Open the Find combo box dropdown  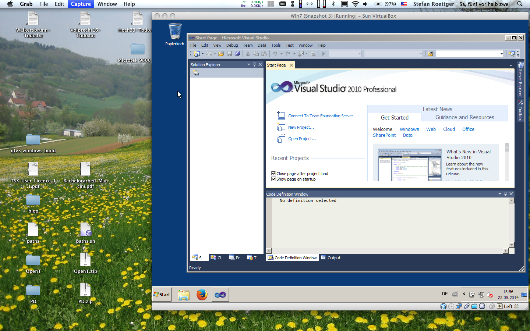click(501, 54)
